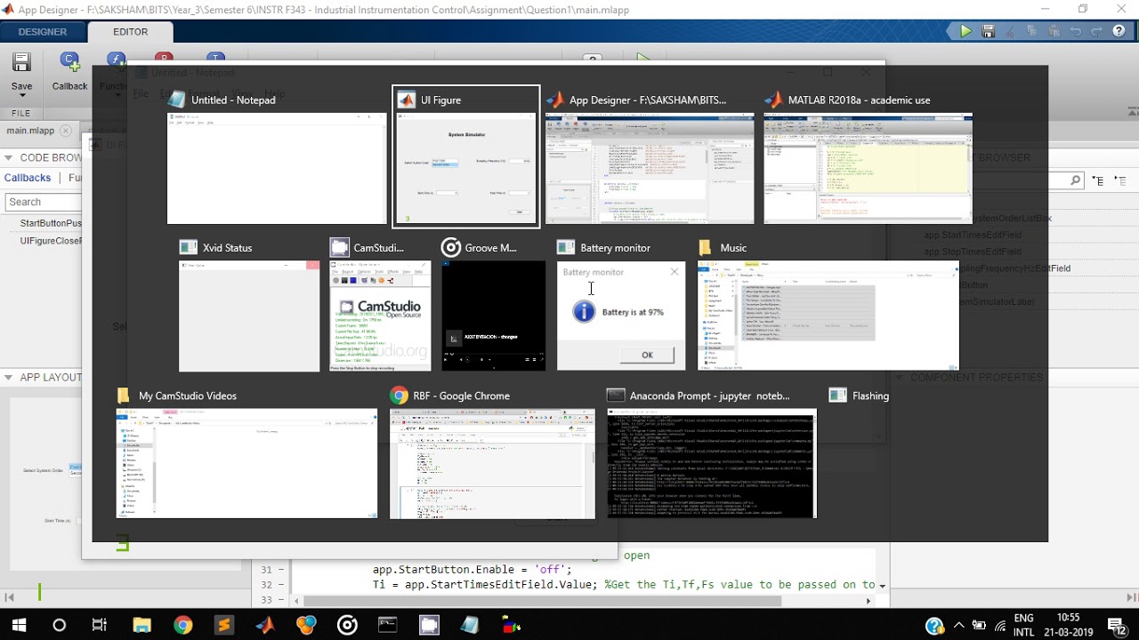Switch to RBF - Google Chrome thumbnail
1139x640 pixels.
(492, 463)
